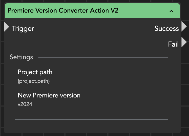Click empty node area between Trigger and Success
The height and width of the screenshot is (136, 189).
94,29
